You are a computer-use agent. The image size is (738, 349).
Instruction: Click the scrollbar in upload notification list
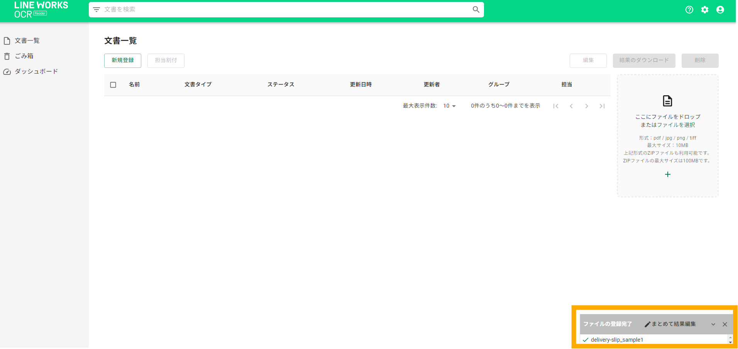[x=730, y=339]
